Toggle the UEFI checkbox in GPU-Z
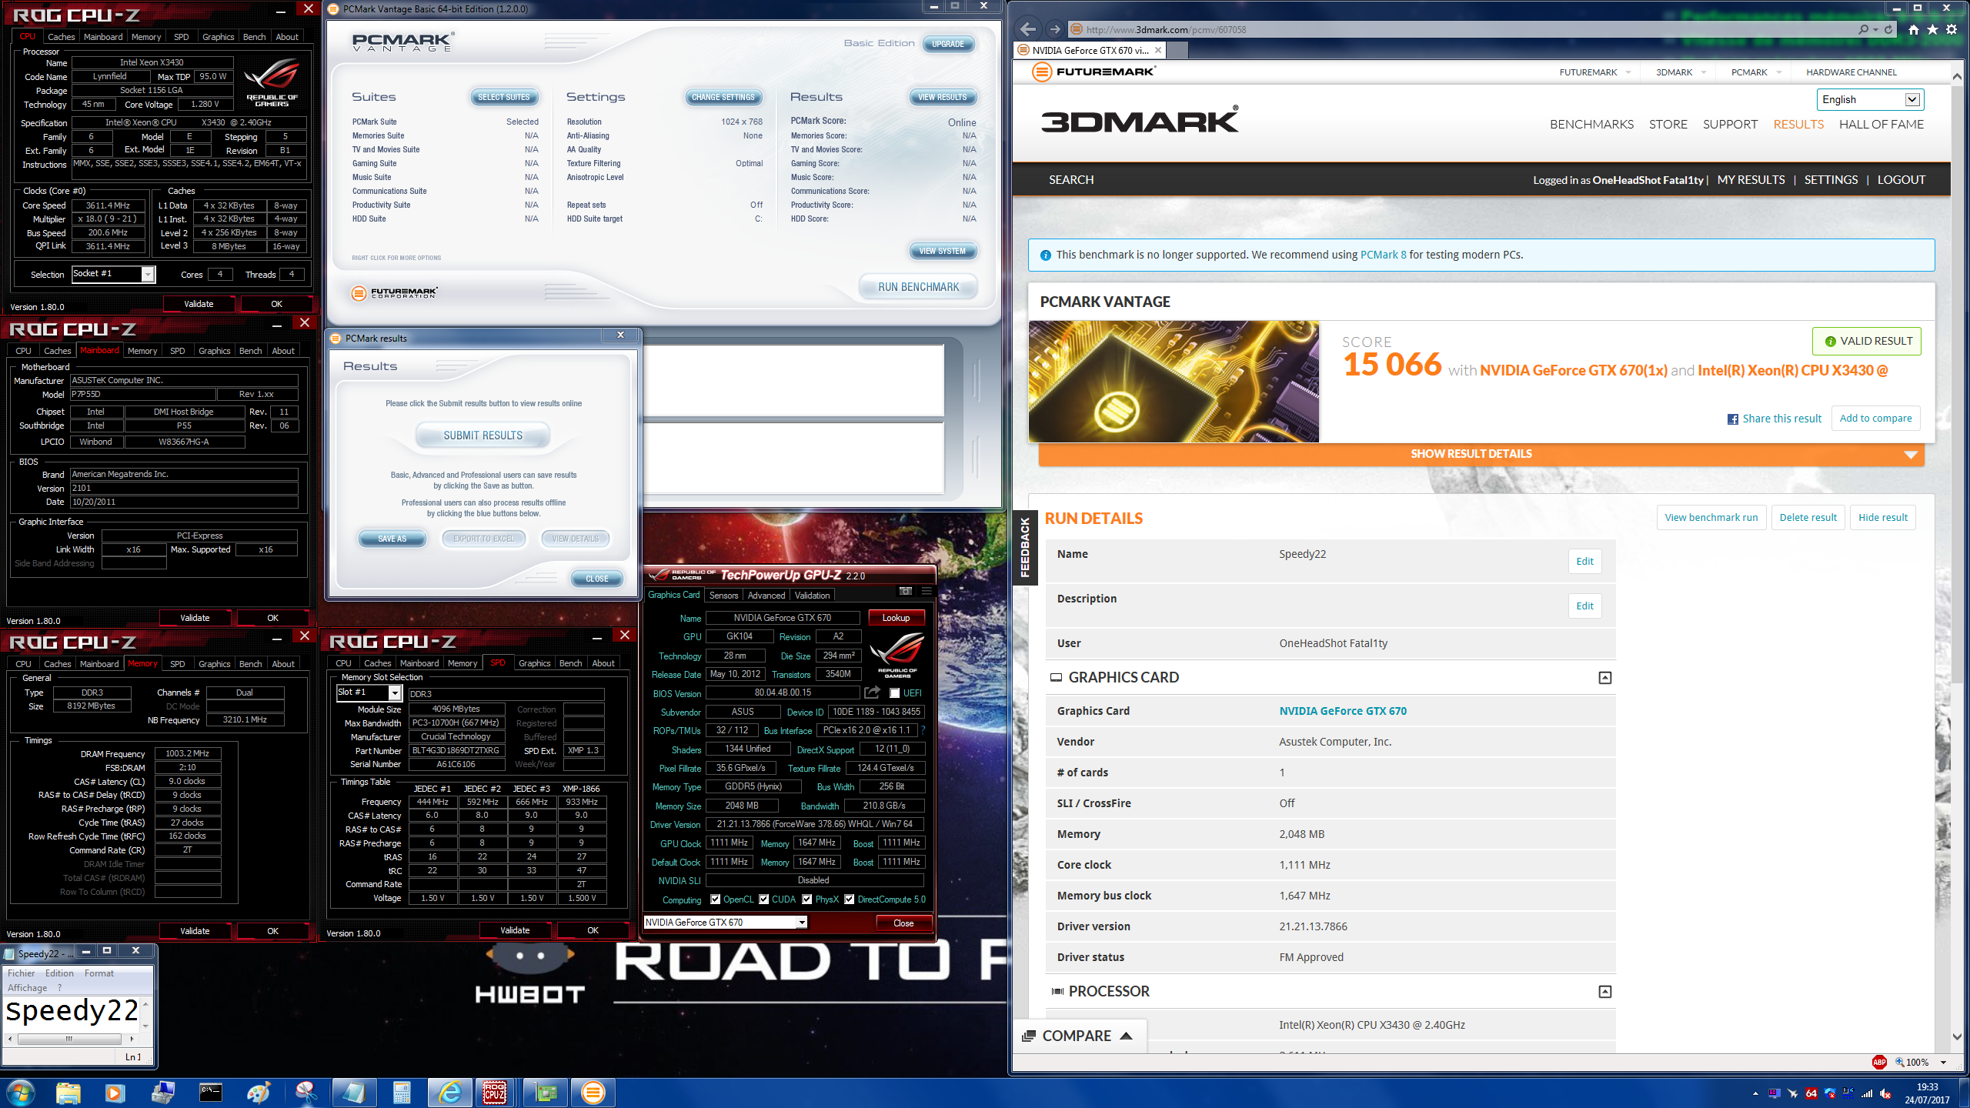This screenshot has height=1108, width=1970. tap(894, 693)
